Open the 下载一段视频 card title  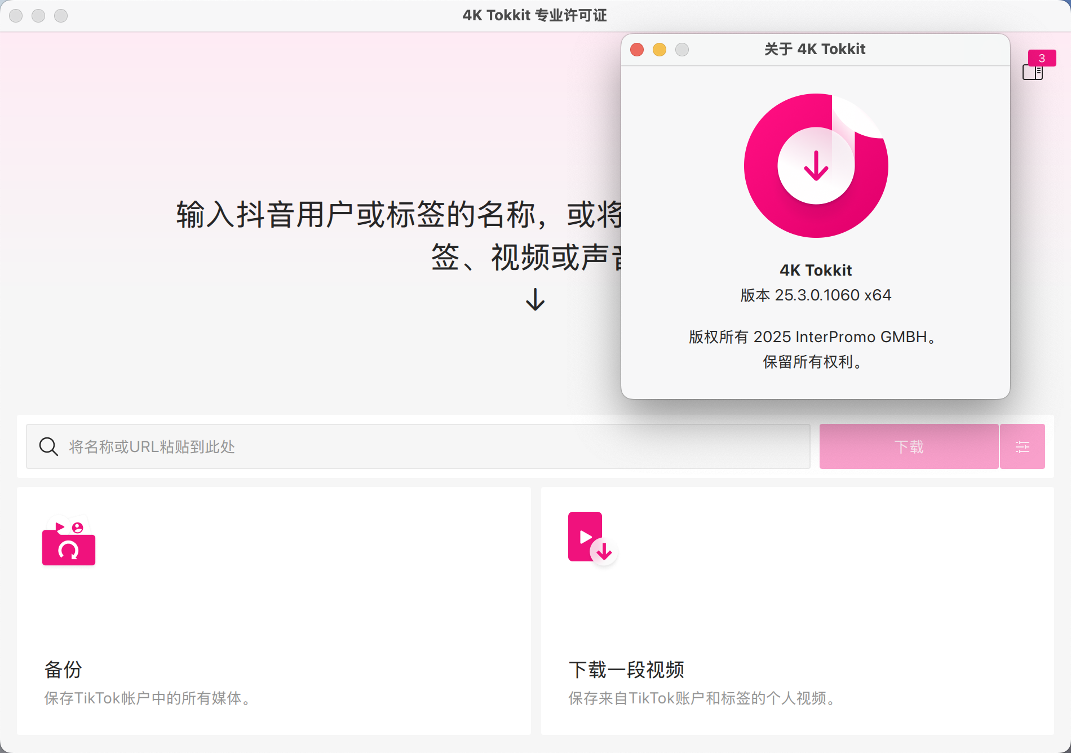tap(626, 670)
